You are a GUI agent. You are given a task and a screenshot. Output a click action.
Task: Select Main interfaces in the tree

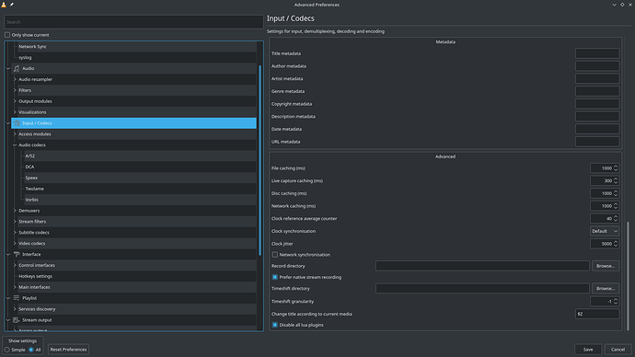coord(34,287)
